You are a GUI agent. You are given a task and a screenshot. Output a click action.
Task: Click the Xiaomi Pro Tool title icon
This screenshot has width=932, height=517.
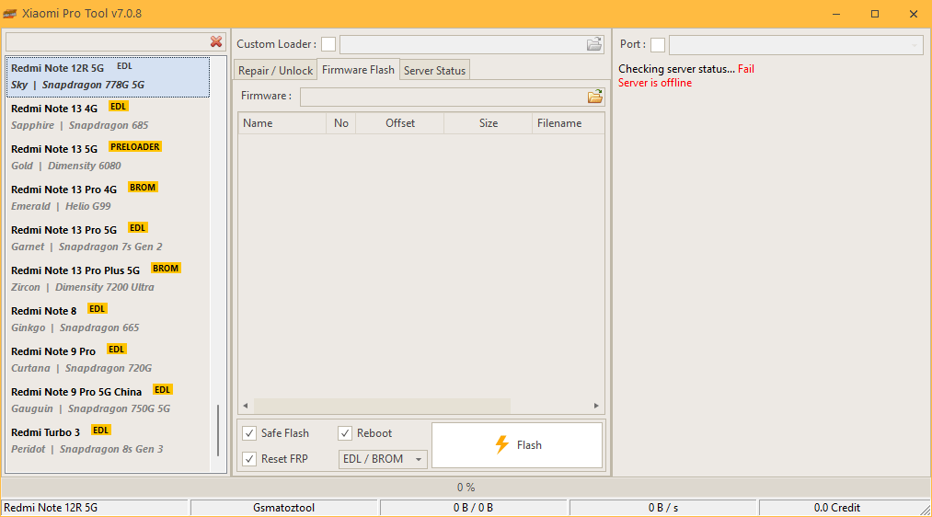(x=10, y=14)
